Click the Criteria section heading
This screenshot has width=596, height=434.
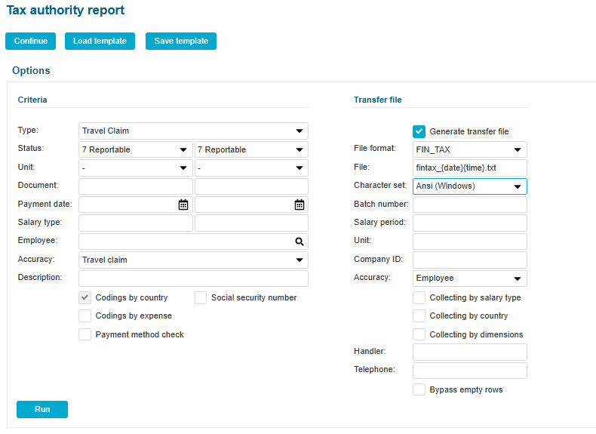coord(32,100)
